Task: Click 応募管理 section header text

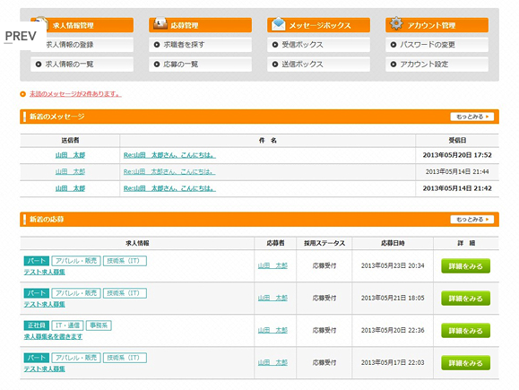Action: point(185,25)
